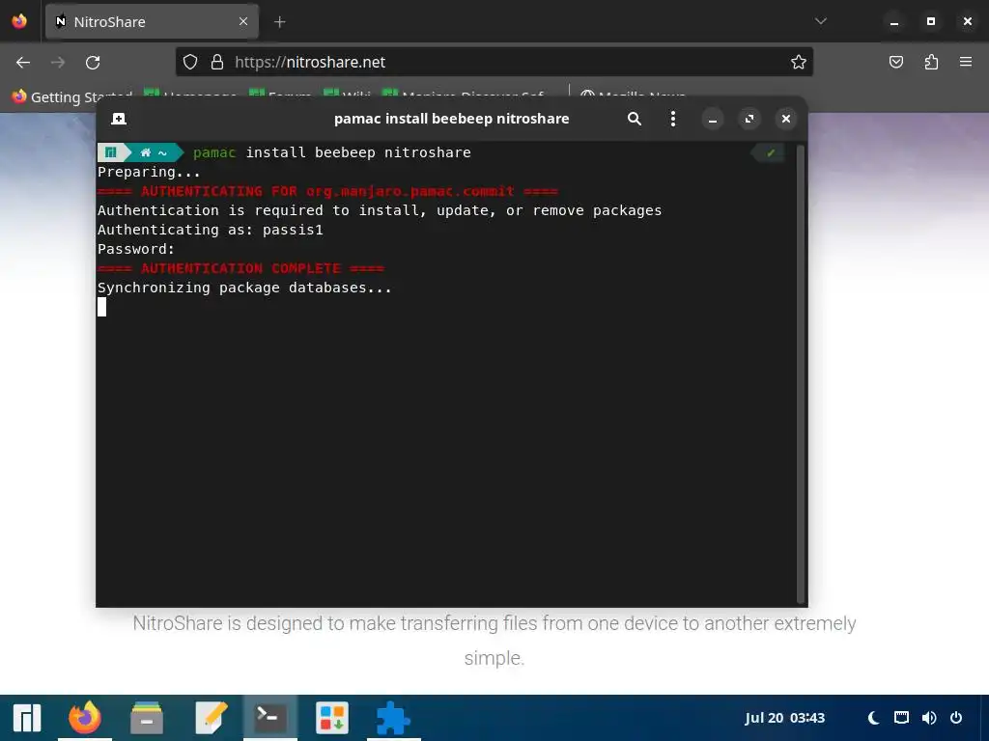Open the Firefox View icon
989x741 pixels.
[19, 21]
